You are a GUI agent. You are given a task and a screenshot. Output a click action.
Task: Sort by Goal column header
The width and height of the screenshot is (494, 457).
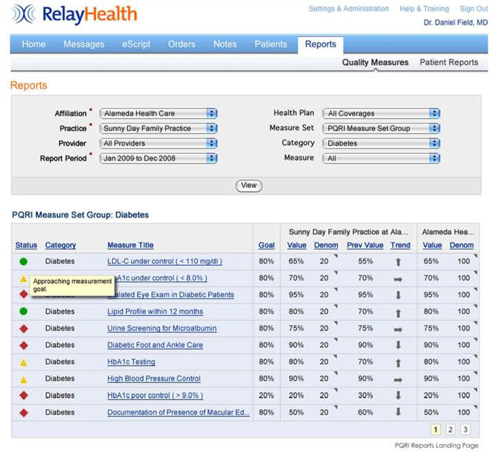[266, 245]
